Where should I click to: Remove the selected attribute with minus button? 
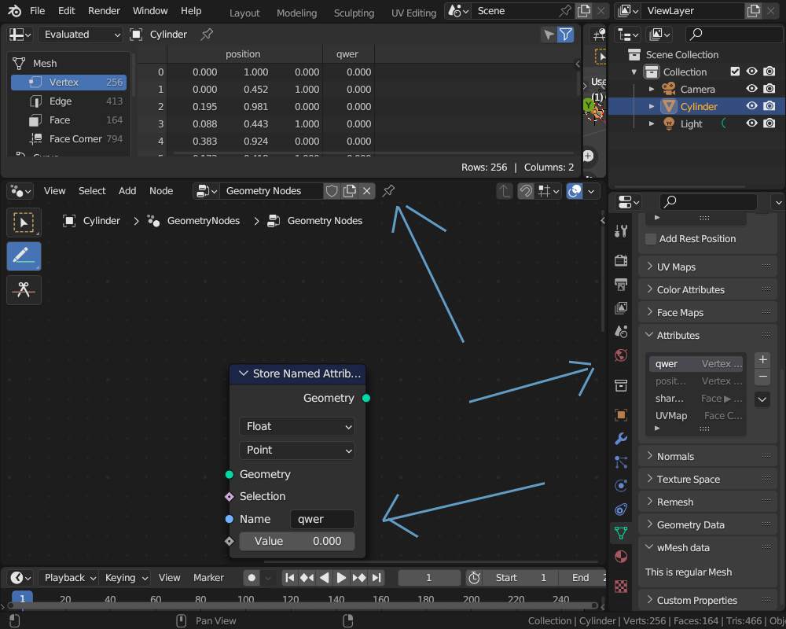coord(762,376)
